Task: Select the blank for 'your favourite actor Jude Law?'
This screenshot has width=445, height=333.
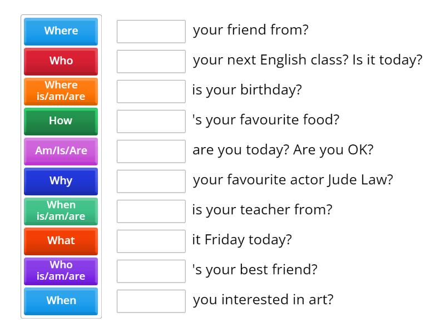Action: pos(151,181)
